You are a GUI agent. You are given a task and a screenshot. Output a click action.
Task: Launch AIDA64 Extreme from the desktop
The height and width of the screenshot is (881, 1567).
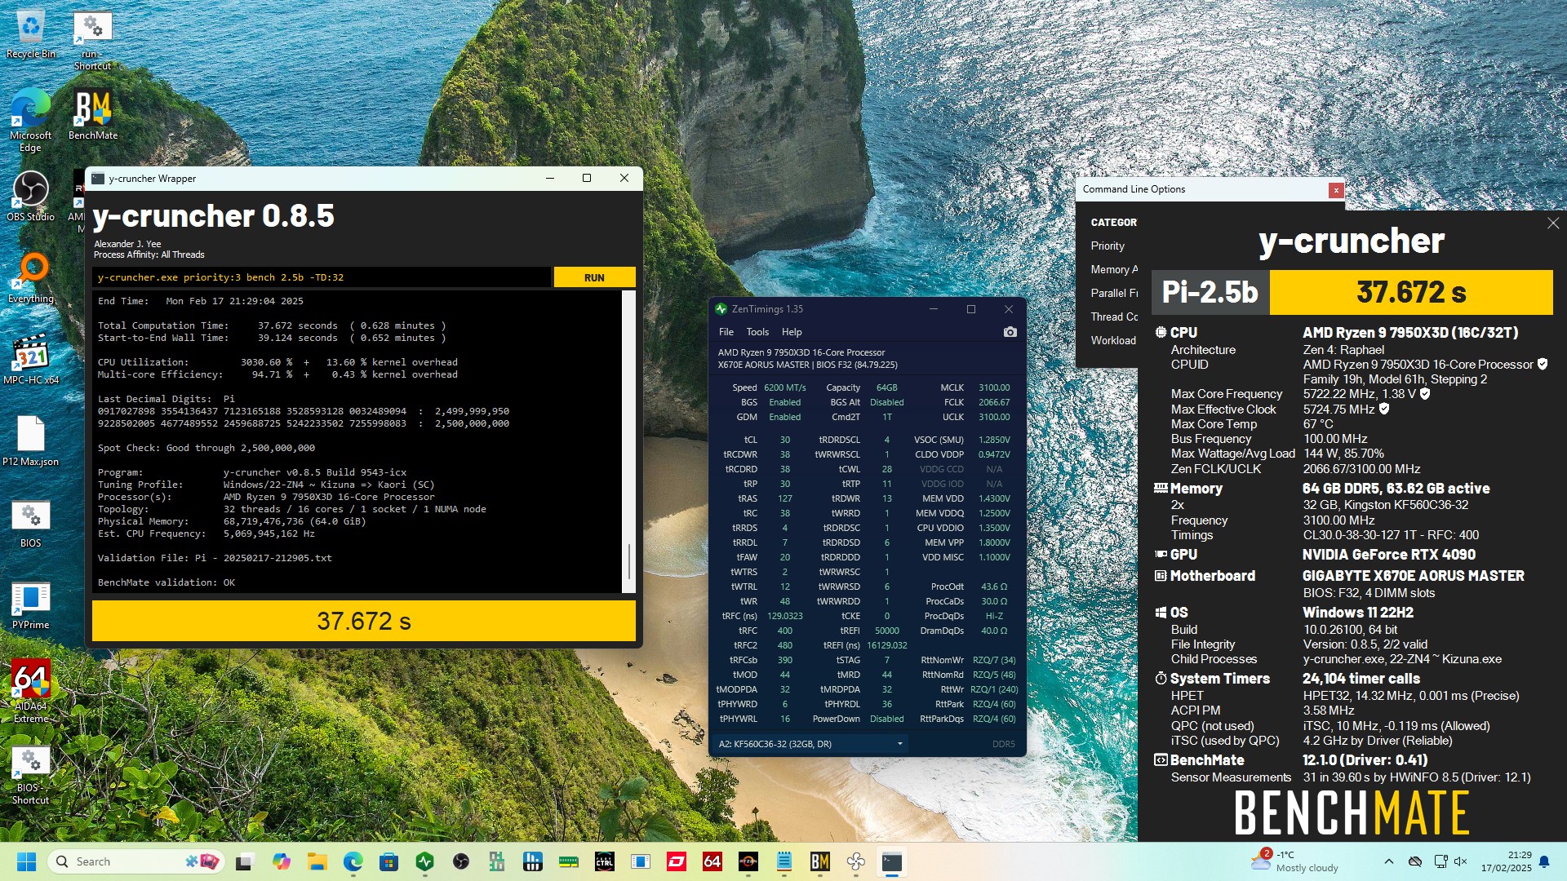pyautogui.click(x=30, y=692)
